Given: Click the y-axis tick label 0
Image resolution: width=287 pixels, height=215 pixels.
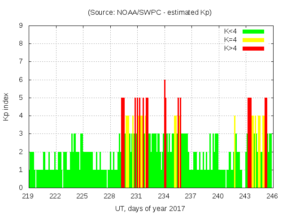Looking at the screenshot, I should coord(21,188).
